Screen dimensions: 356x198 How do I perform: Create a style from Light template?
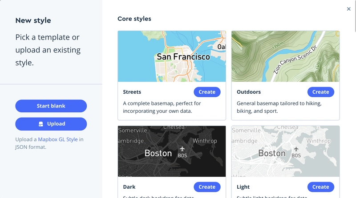tap(320, 187)
